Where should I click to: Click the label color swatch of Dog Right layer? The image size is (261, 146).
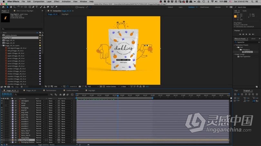[13, 140]
